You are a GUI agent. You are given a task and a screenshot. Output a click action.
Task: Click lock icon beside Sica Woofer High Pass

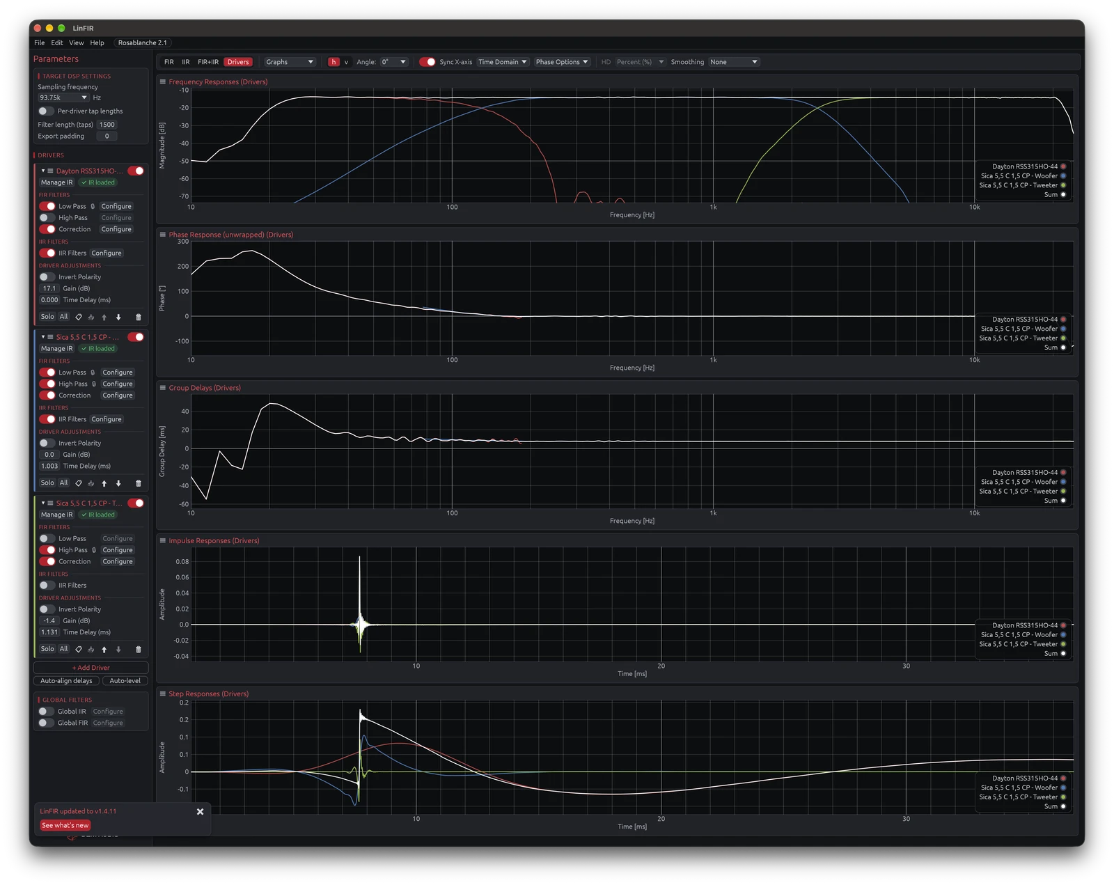click(94, 384)
